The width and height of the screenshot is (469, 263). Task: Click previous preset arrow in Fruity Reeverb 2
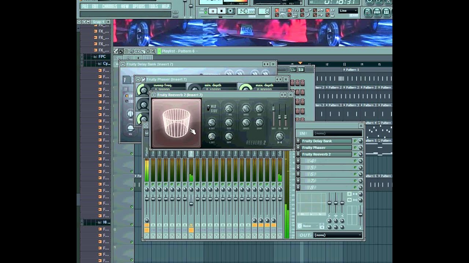point(282,95)
